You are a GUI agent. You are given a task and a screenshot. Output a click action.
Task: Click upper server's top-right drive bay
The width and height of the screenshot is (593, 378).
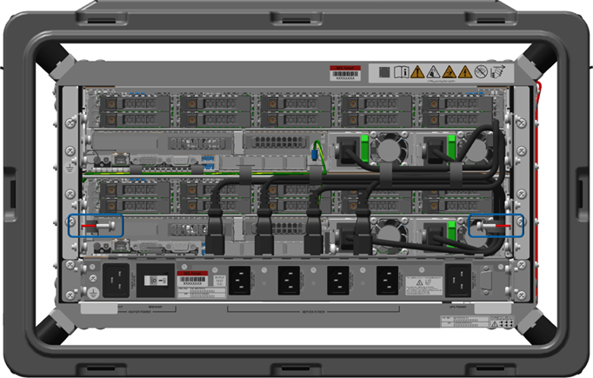tap(456, 103)
